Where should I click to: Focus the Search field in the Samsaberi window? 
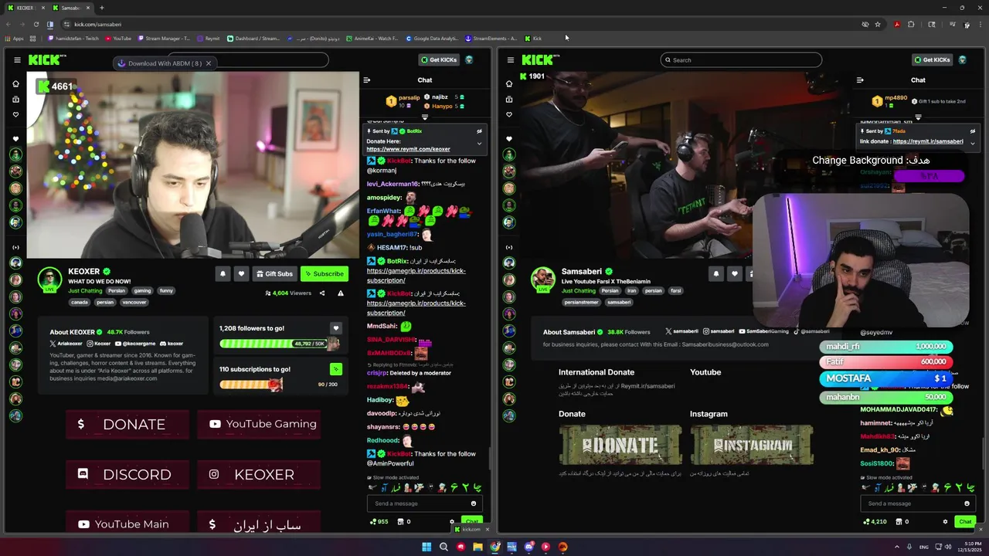[x=741, y=59]
